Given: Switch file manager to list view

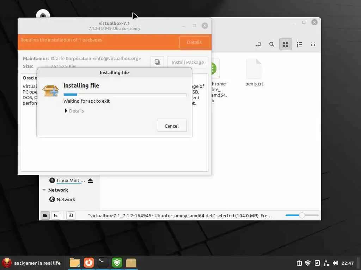Looking at the screenshot, I should pos(299,44).
